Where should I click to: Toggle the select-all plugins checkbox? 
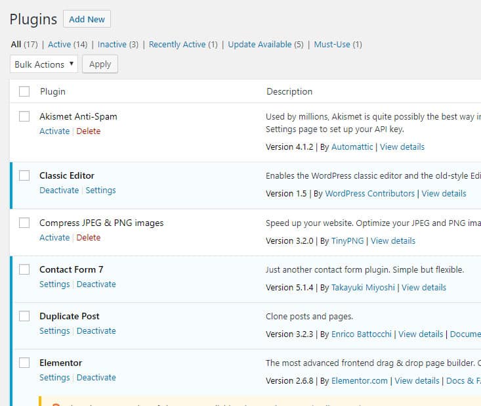24,91
